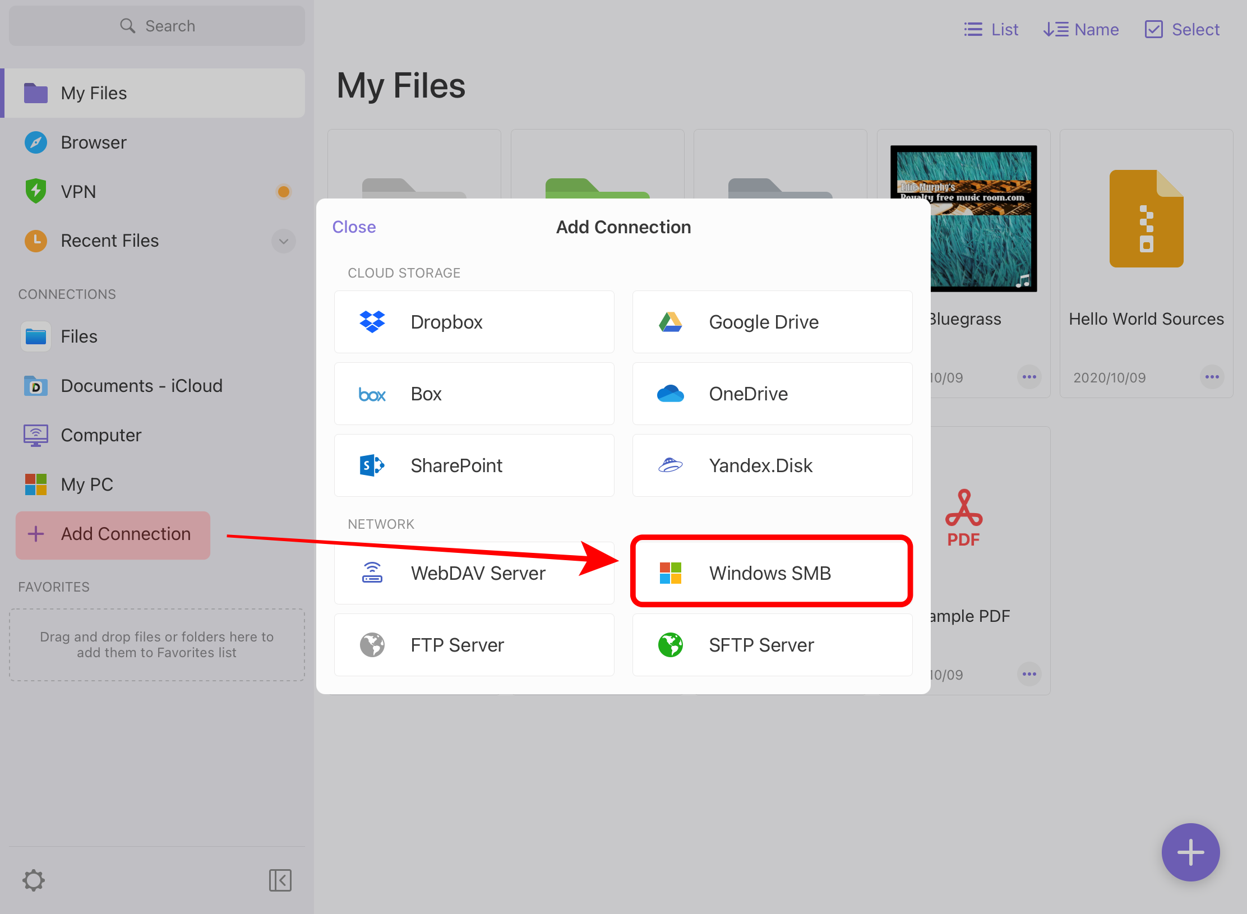Viewport: 1247px width, 914px height.
Task: Open the Bluegrass music thumbnail
Action: click(984, 247)
